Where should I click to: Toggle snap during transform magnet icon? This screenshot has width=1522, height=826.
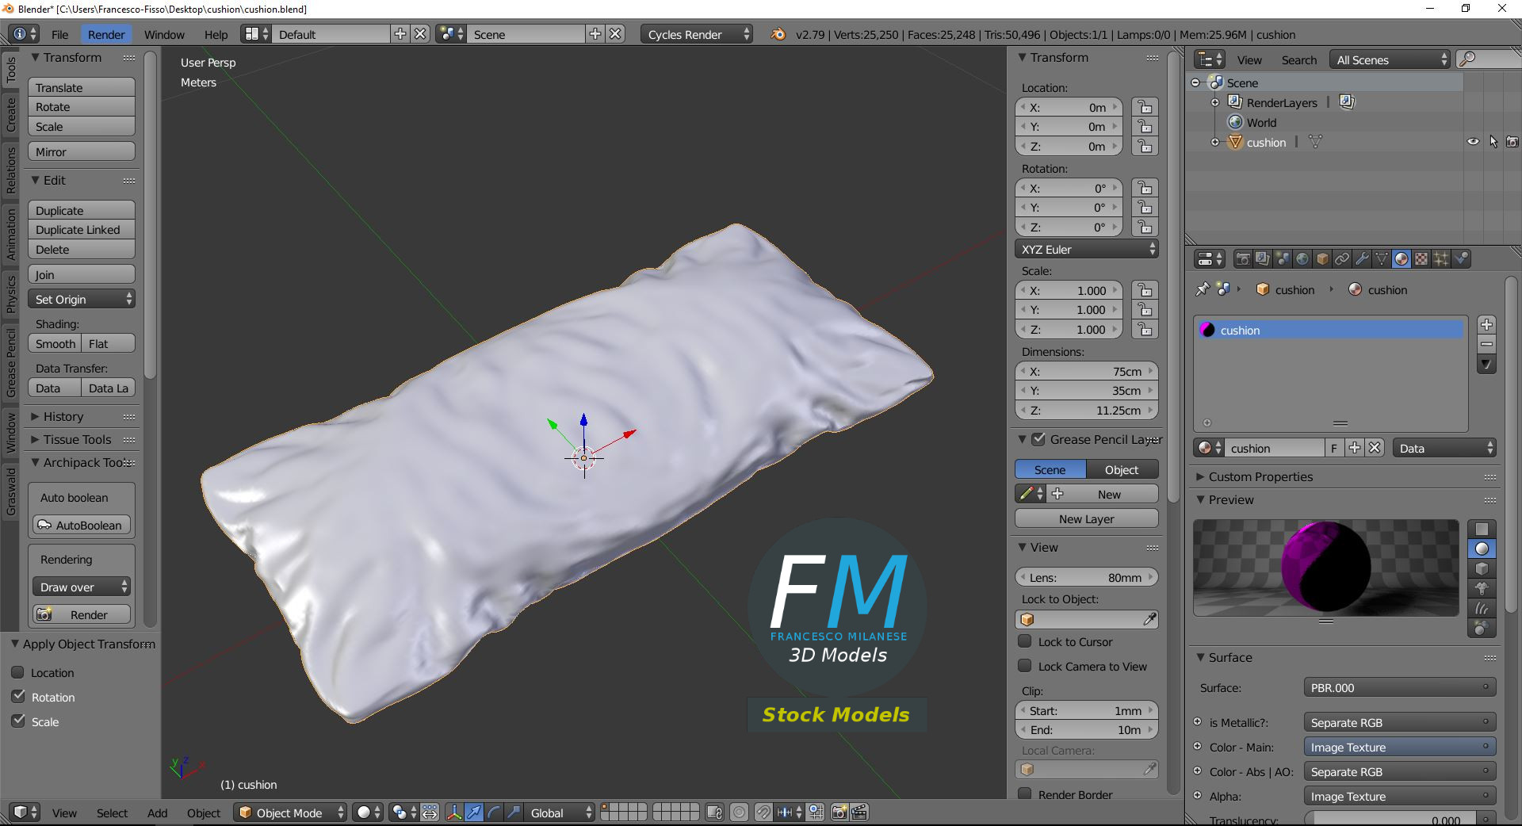tap(763, 813)
